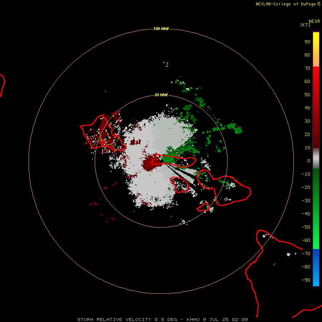Click the 50 value on the velocity scale

pyautogui.click(x=307, y=95)
